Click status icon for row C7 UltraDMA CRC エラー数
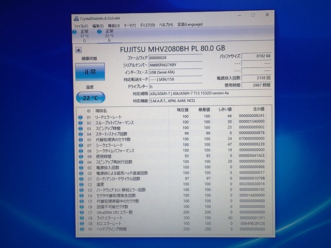The height and width of the screenshot is (248, 331). point(82,212)
